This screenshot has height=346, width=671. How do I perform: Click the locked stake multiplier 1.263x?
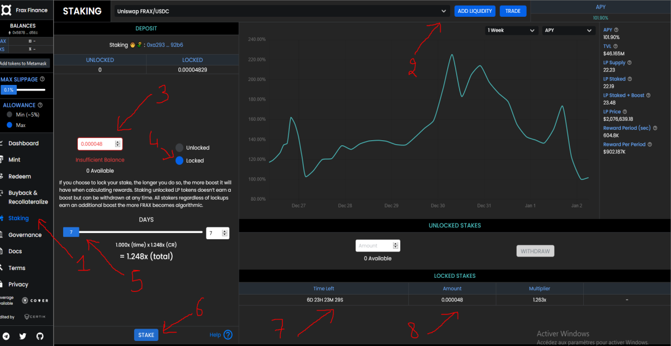540,300
